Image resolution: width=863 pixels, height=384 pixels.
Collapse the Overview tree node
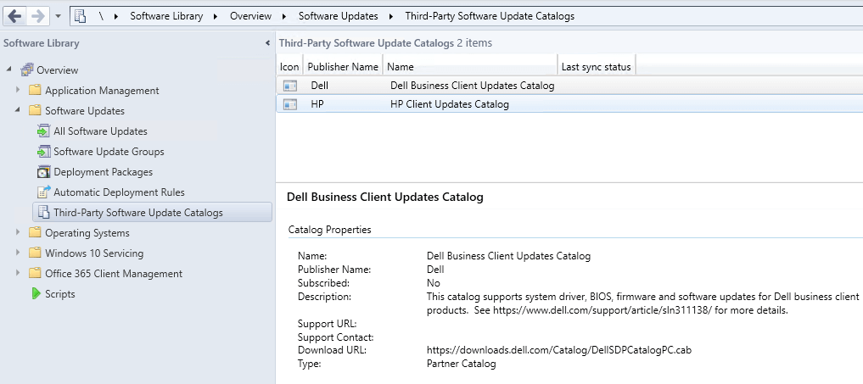tap(9, 70)
